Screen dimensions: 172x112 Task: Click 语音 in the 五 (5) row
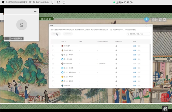pos(135,81)
